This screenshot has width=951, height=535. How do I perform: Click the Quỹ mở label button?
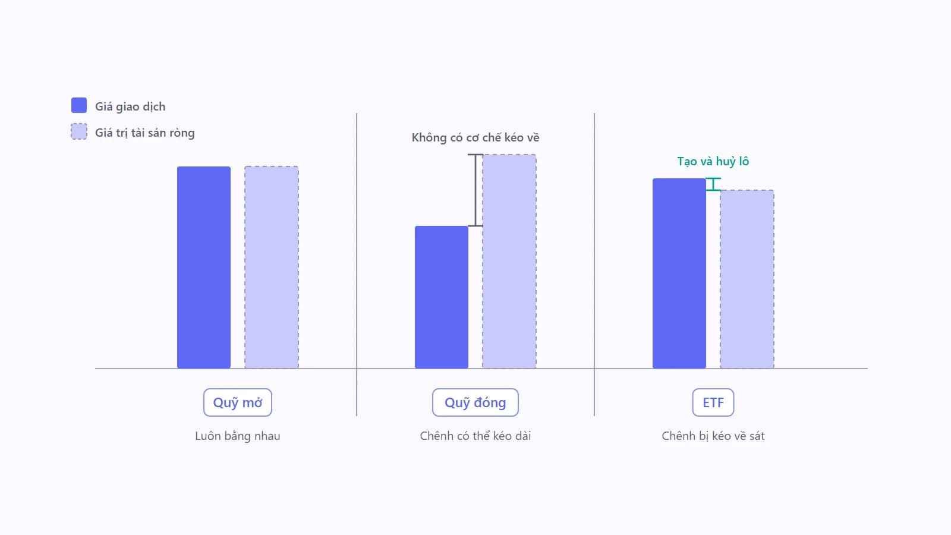238,402
